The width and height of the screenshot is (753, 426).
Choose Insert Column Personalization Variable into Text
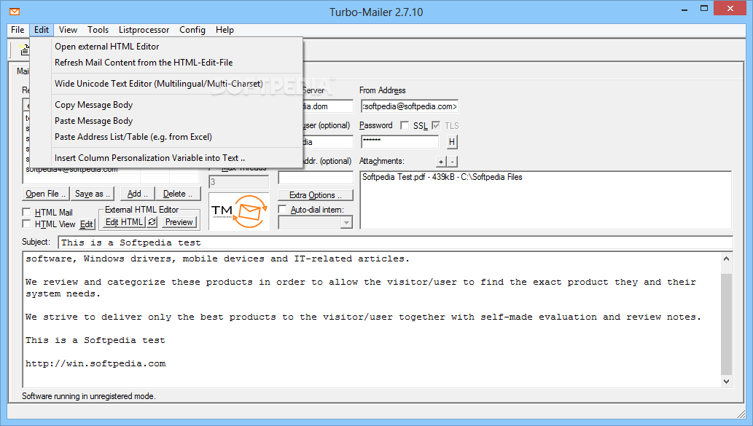coord(167,158)
